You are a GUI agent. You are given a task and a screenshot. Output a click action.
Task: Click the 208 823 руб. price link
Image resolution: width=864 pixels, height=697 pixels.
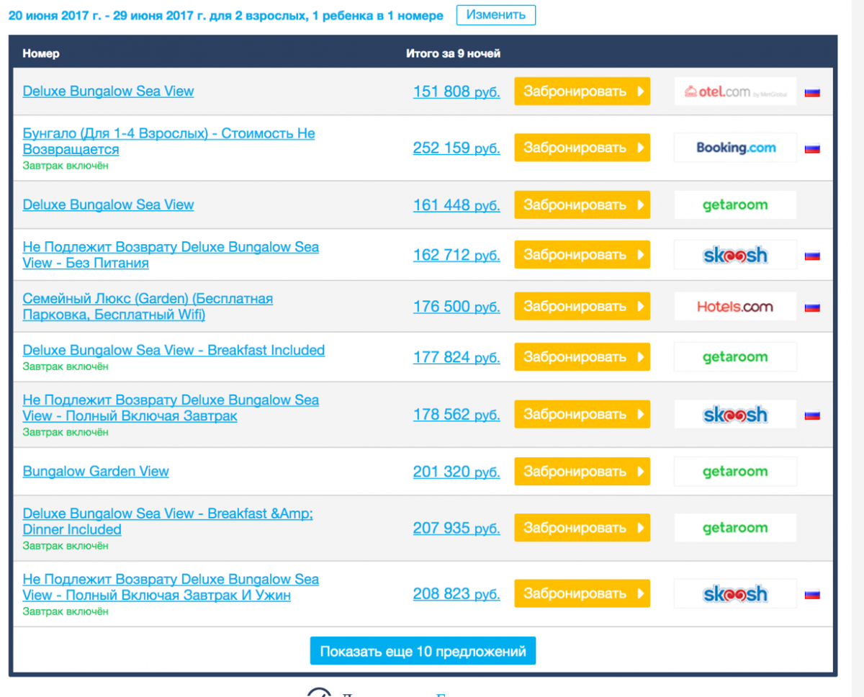[456, 594]
